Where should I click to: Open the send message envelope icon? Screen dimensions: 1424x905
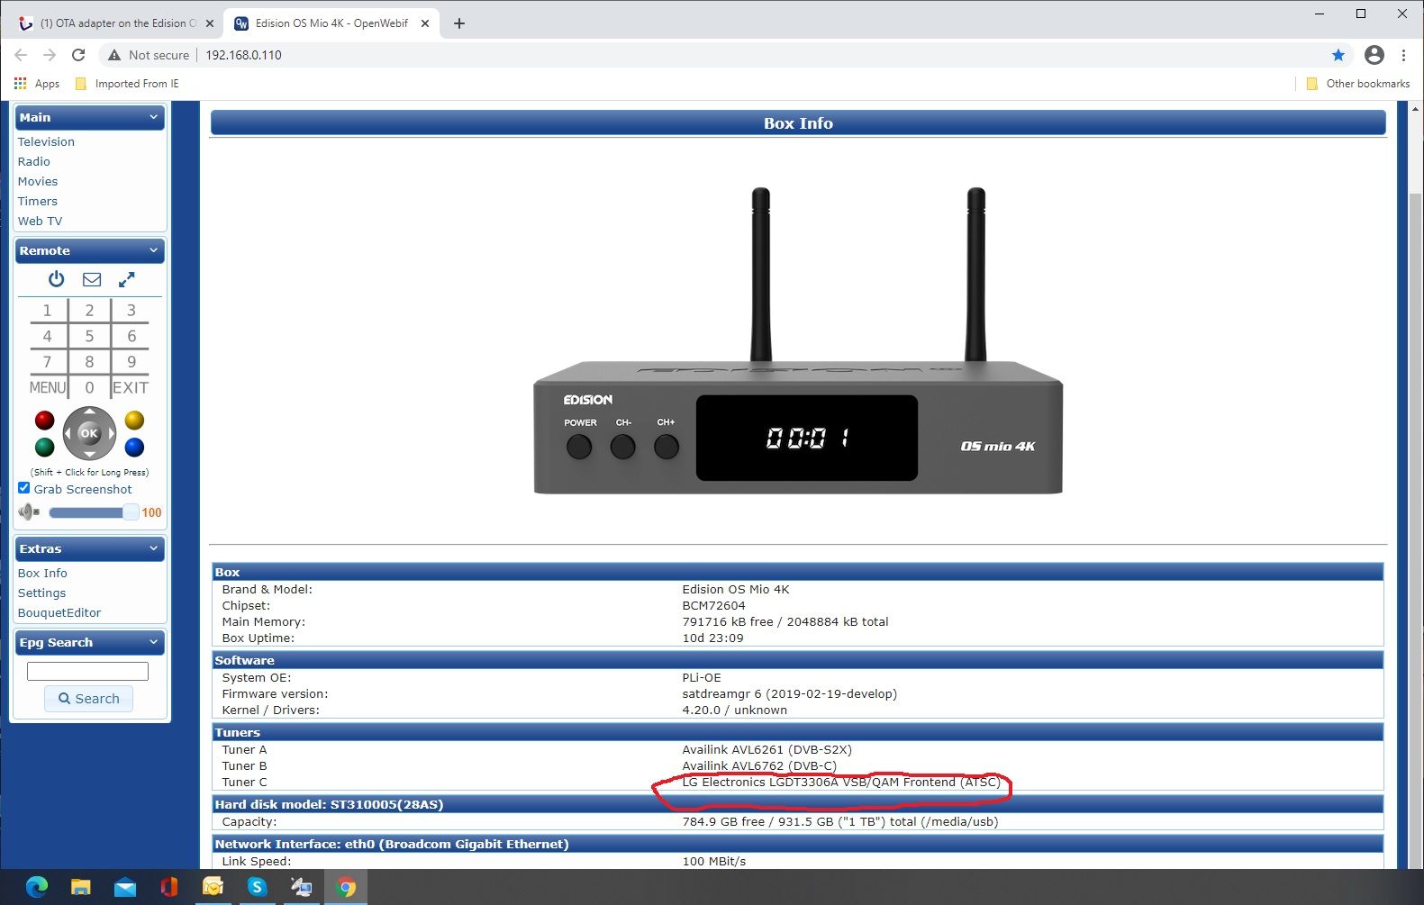92,279
